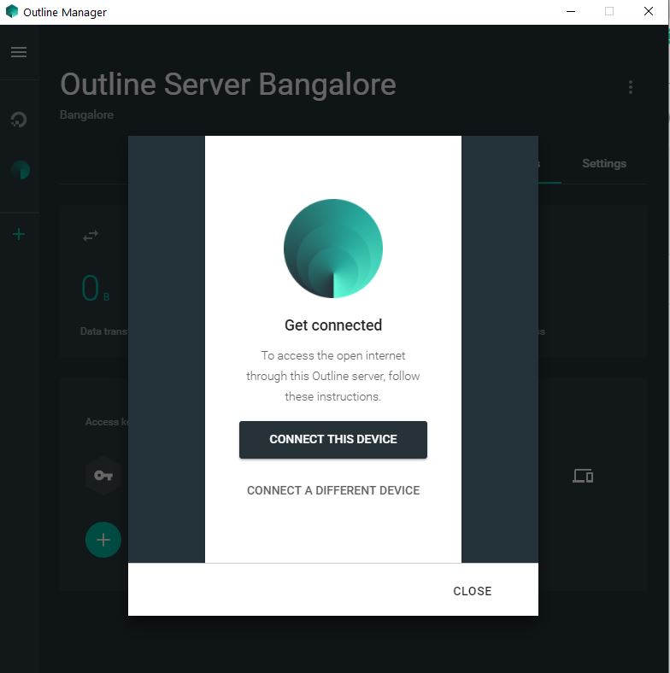Click the devices share icon
Viewport: 670px width, 673px height.
(583, 476)
